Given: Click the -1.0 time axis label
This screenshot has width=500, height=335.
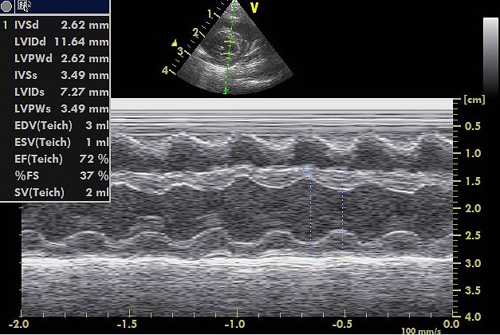Looking at the screenshot, I should point(234,325).
